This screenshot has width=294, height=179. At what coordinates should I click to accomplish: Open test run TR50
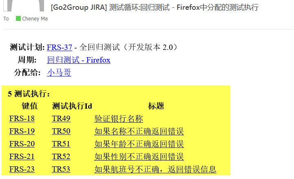[x=61, y=132]
